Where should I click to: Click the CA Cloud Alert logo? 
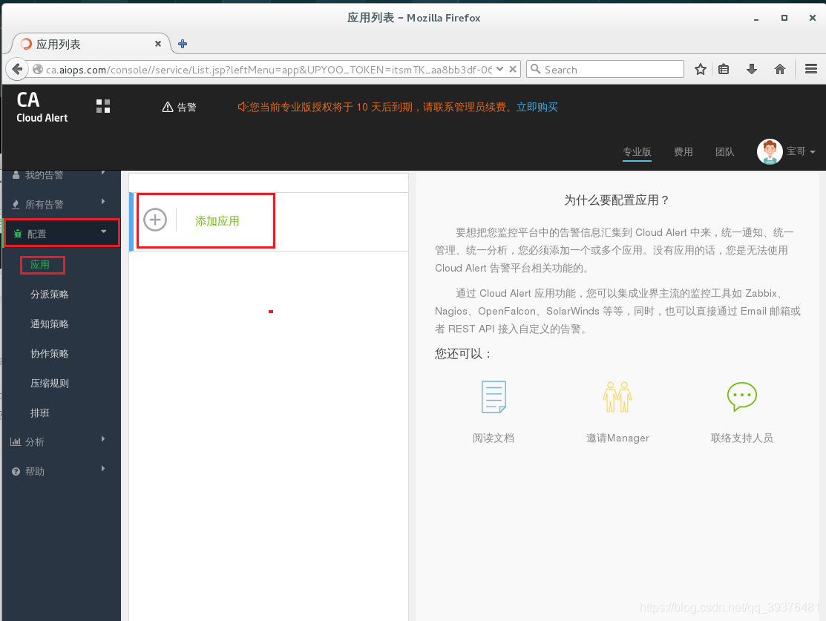point(42,107)
